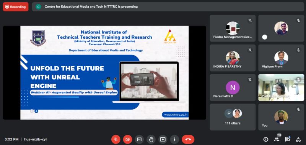Click the 119 participant count badge
This screenshot has height=145, width=306.
(x=279, y=135)
